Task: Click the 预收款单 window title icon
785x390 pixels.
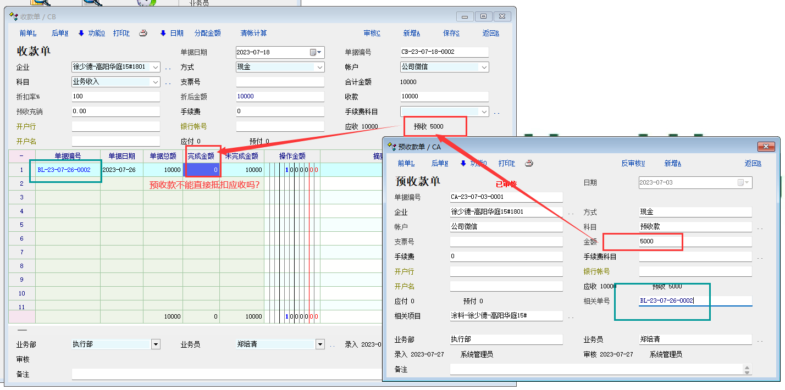Action: 392,147
